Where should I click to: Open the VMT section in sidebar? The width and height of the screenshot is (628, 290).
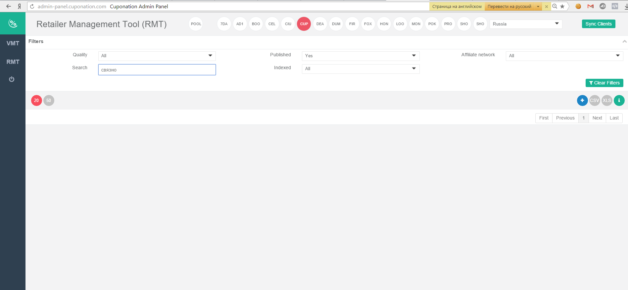[13, 43]
